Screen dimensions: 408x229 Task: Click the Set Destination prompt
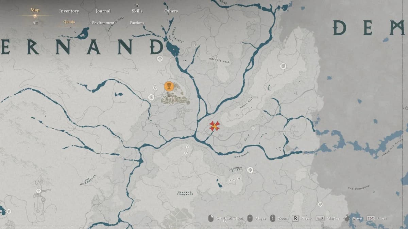(x=226, y=218)
